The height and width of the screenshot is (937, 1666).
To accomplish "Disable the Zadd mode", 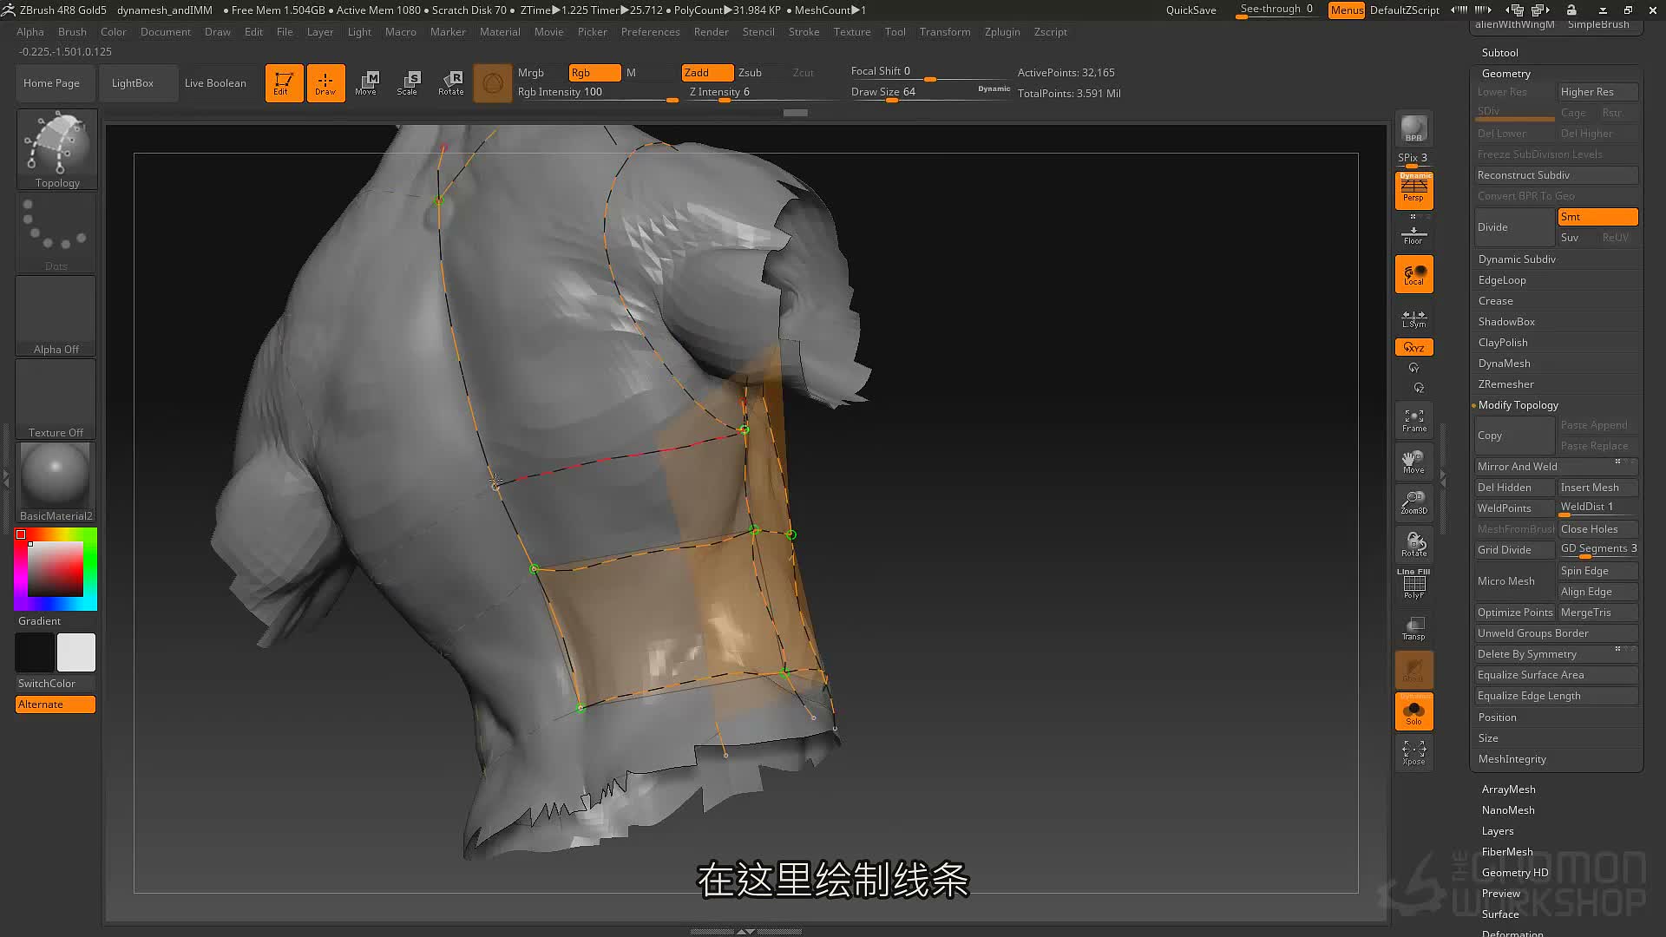I will coord(706,73).
